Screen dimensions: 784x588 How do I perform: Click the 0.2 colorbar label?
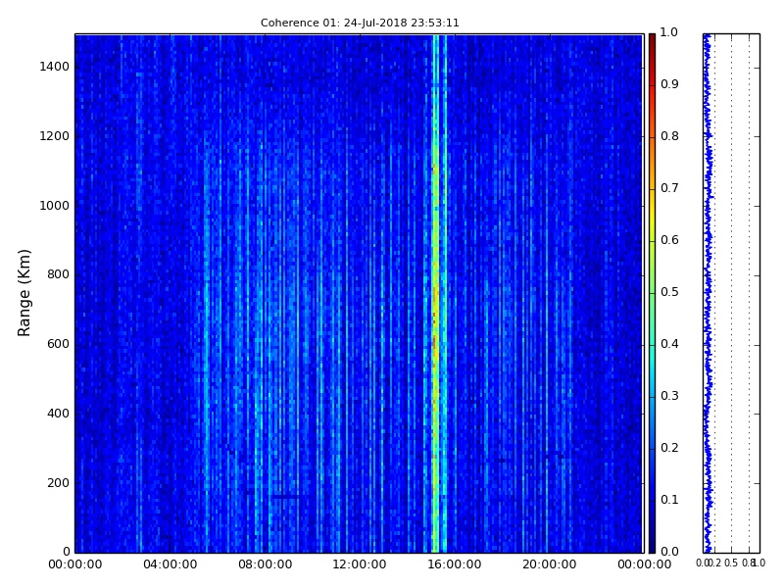tap(669, 448)
